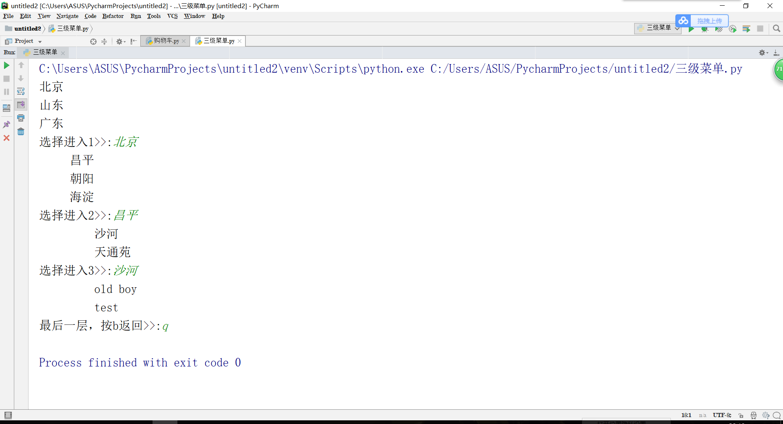The width and height of the screenshot is (783, 424).
Task: Open the Window menu
Action: pos(195,16)
